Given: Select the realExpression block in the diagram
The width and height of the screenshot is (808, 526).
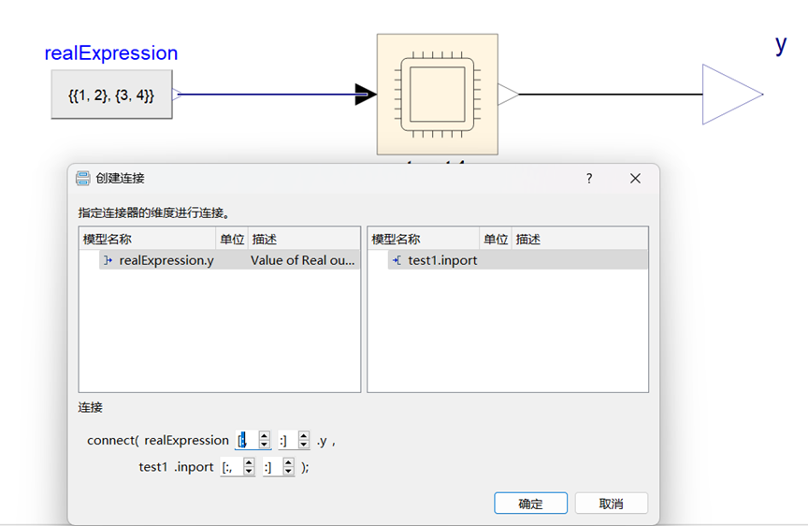Looking at the screenshot, I should 111,95.
